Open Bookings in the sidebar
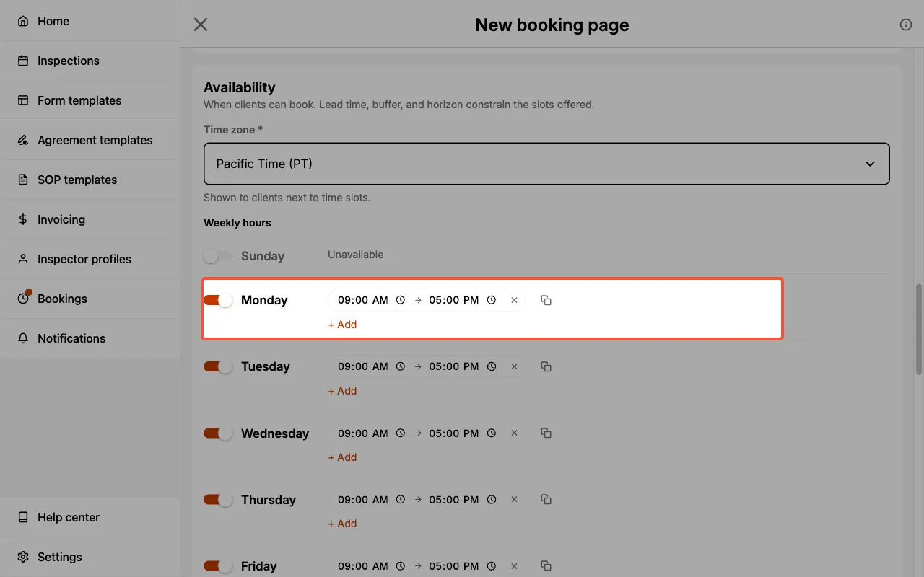This screenshot has height=577, width=924. click(x=90, y=299)
